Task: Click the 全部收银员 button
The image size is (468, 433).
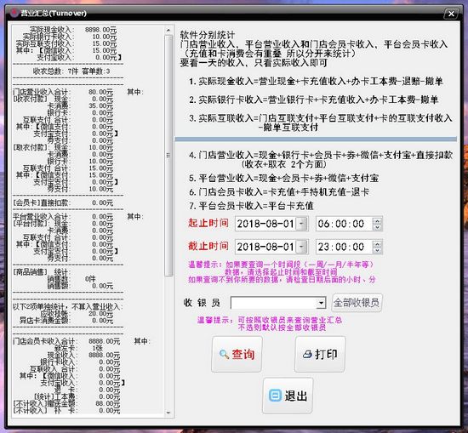Action: 357,303
